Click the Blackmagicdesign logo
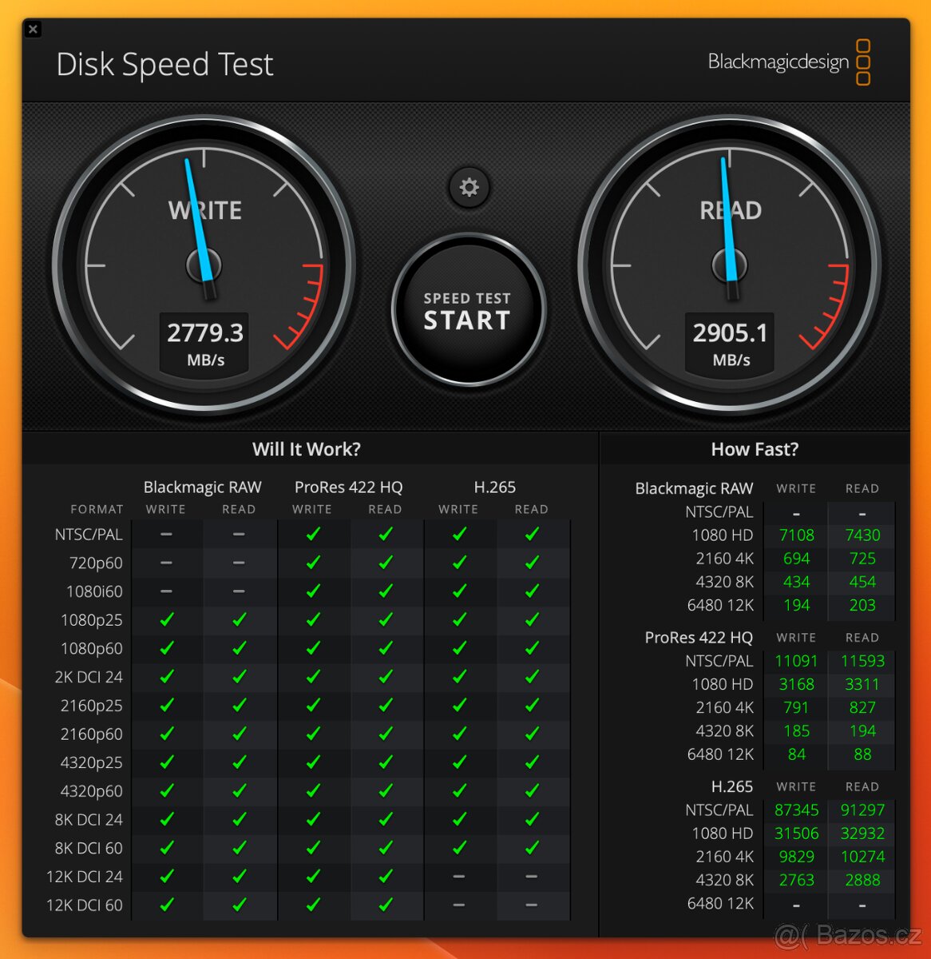Screen dimensions: 931x959 point(789,62)
